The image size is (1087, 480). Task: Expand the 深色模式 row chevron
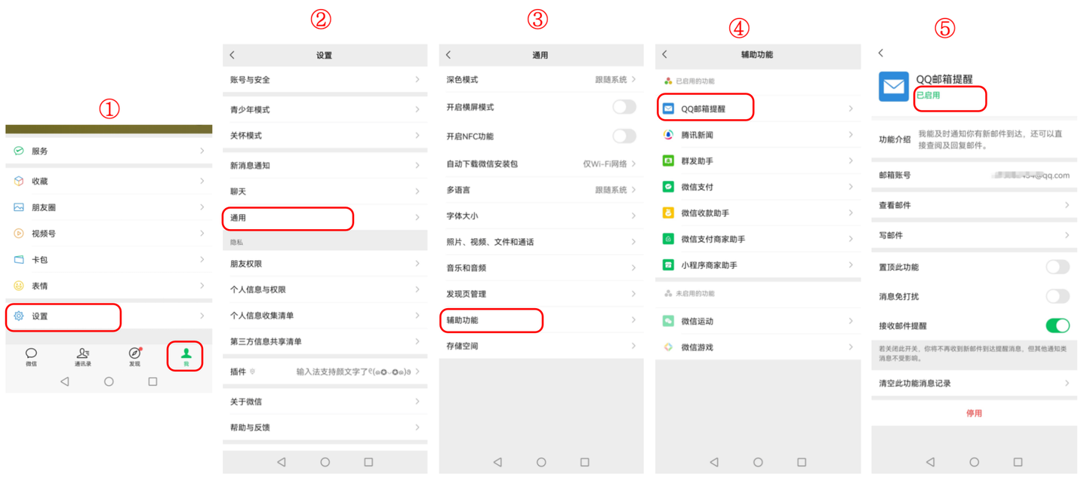click(x=634, y=80)
